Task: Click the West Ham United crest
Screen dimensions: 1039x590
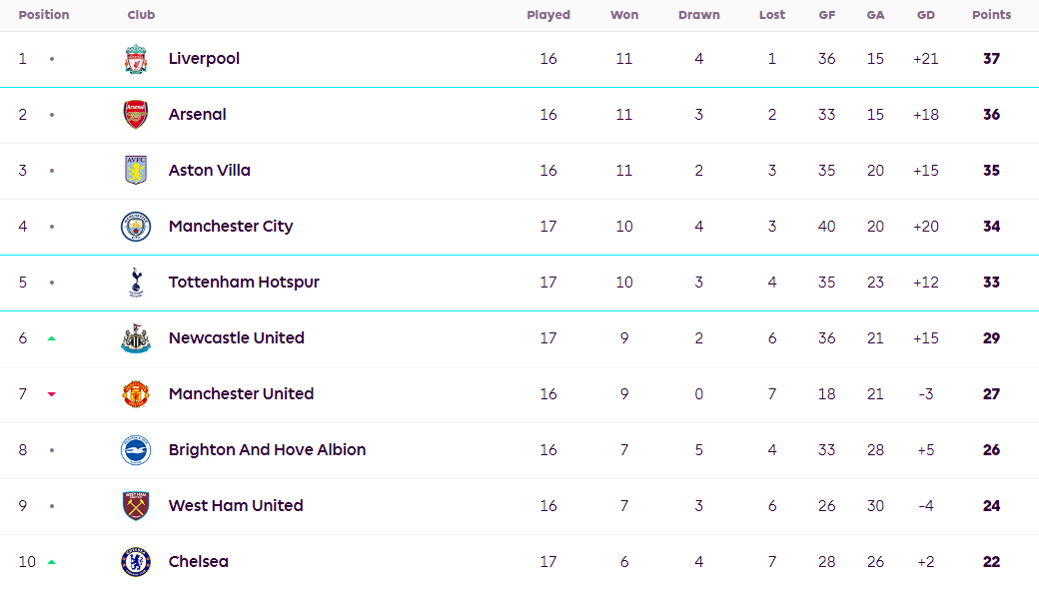Action: coord(136,506)
